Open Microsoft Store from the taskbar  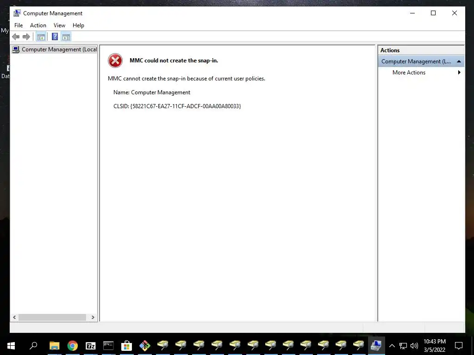[x=126, y=345]
